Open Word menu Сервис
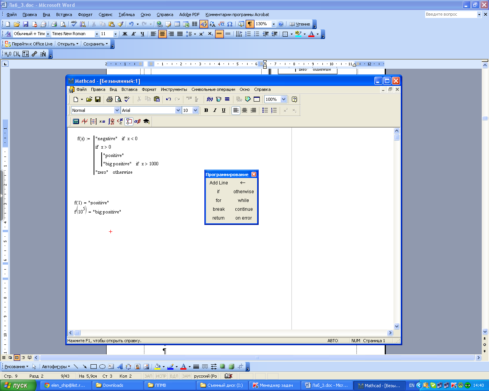 pyautogui.click(x=105, y=15)
